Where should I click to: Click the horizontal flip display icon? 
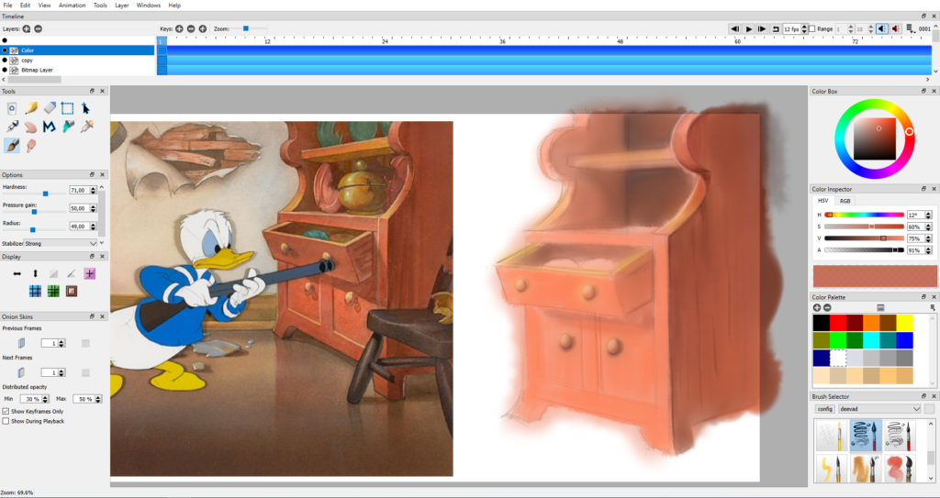[x=17, y=273]
